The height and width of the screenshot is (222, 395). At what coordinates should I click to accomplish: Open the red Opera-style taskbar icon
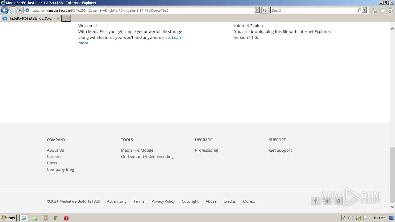[66, 218]
